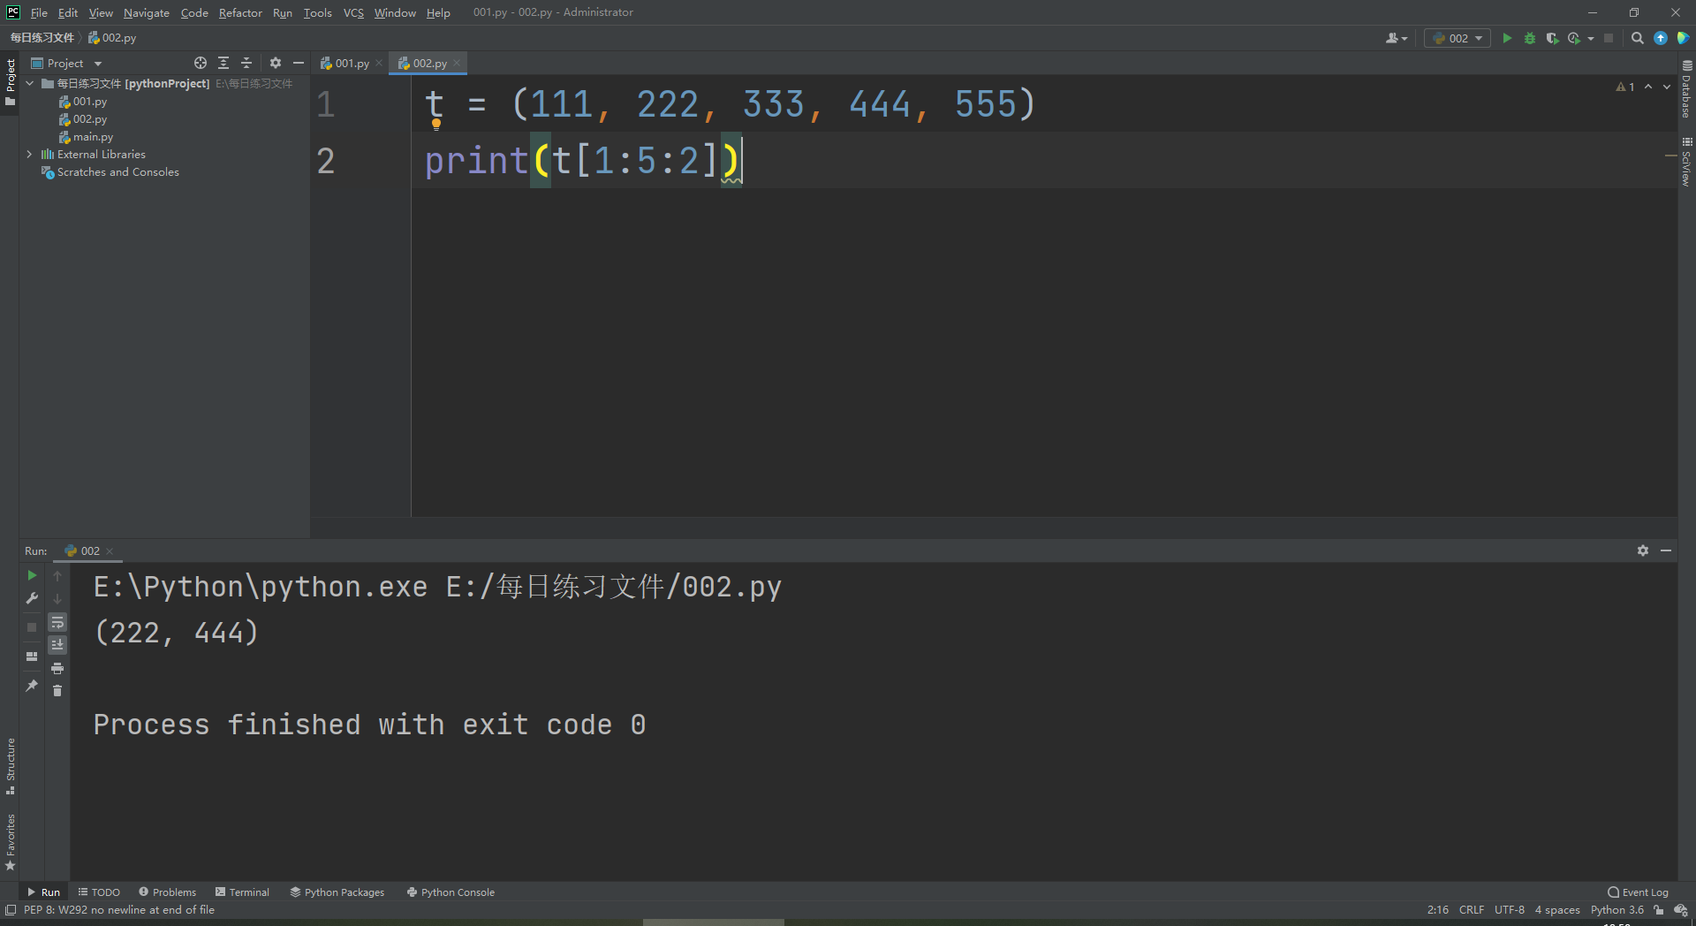Go to the previous highlighted problem arrow
Image resolution: width=1696 pixels, height=926 pixels.
click(x=1648, y=87)
